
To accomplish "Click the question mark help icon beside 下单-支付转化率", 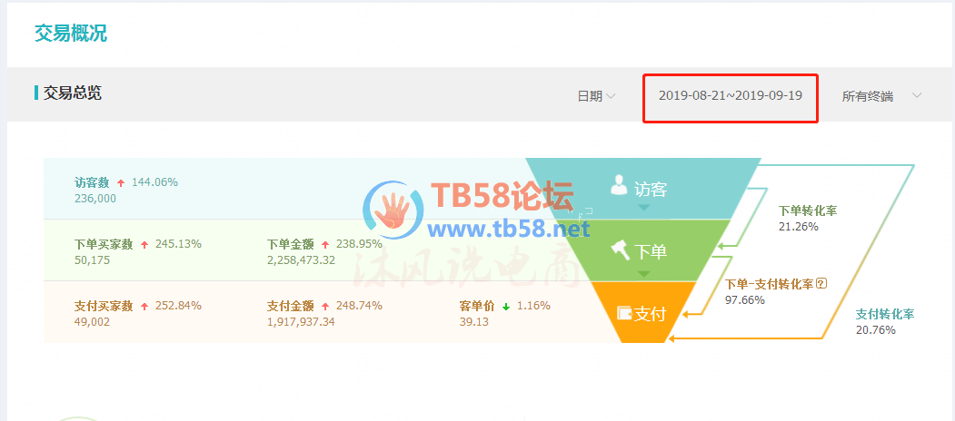I will [821, 283].
